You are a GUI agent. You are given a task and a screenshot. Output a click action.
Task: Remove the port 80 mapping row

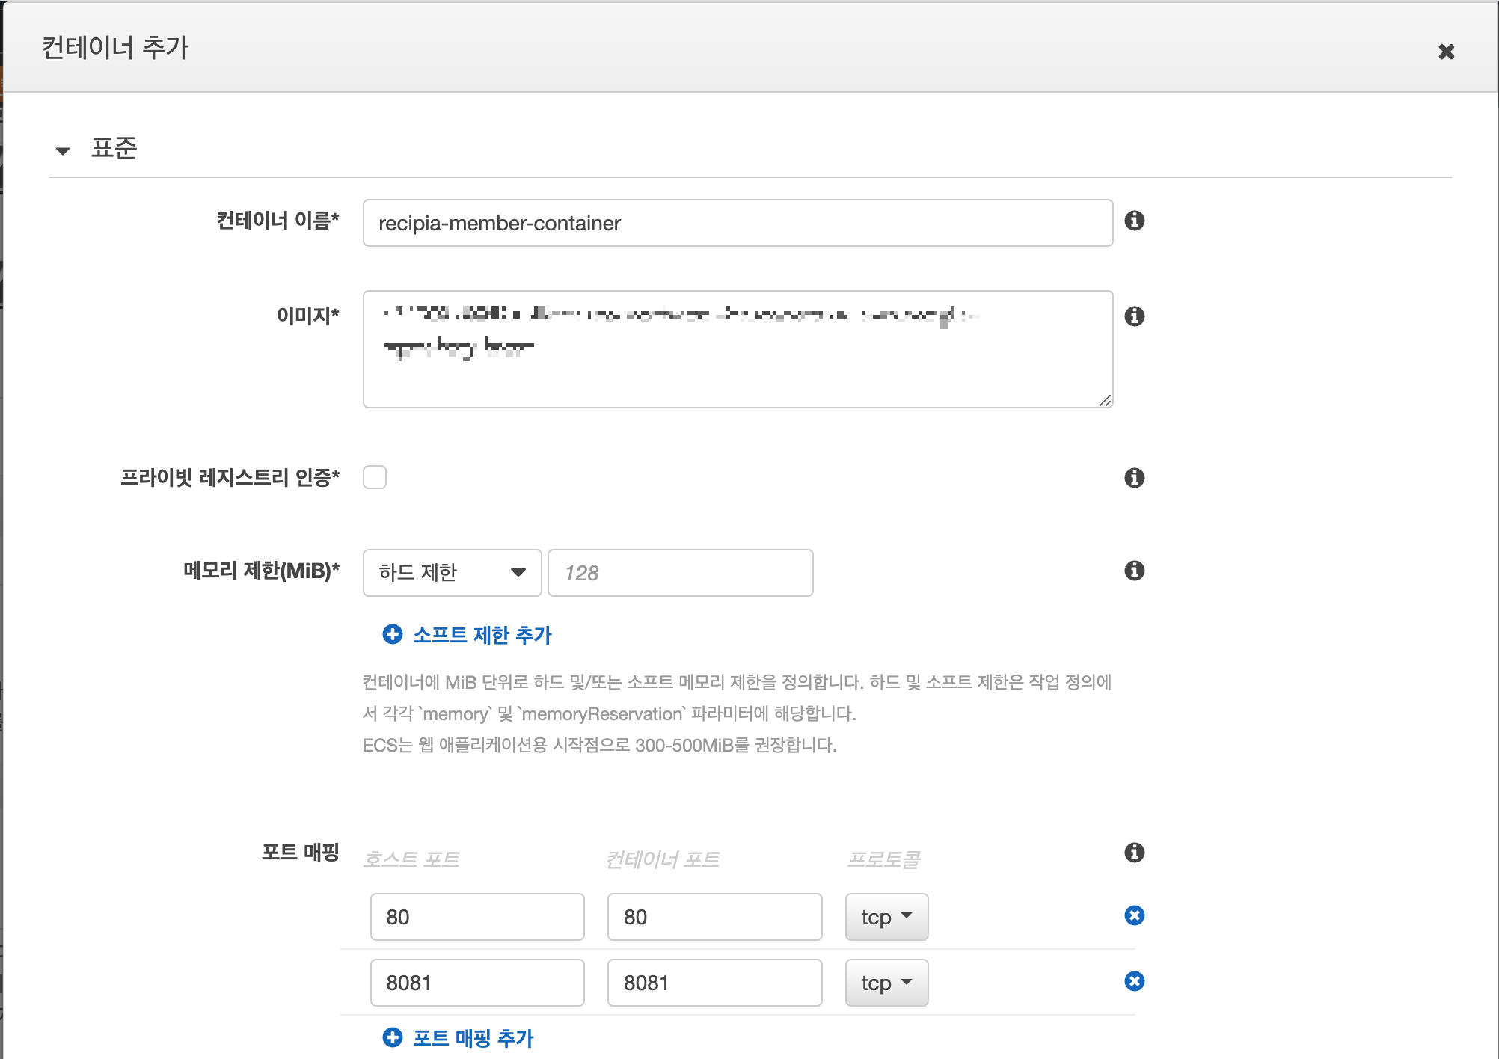pyautogui.click(x=1134, y=915)
